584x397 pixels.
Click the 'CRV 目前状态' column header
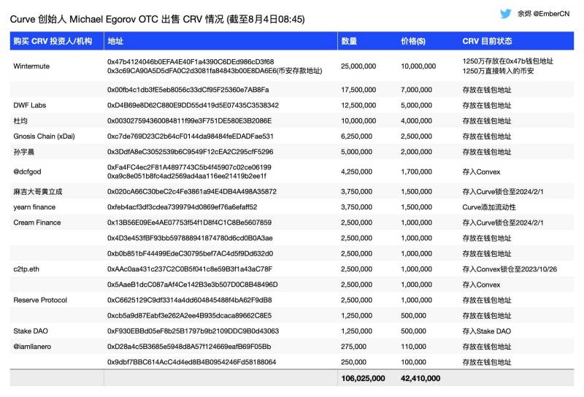[487, 41]
